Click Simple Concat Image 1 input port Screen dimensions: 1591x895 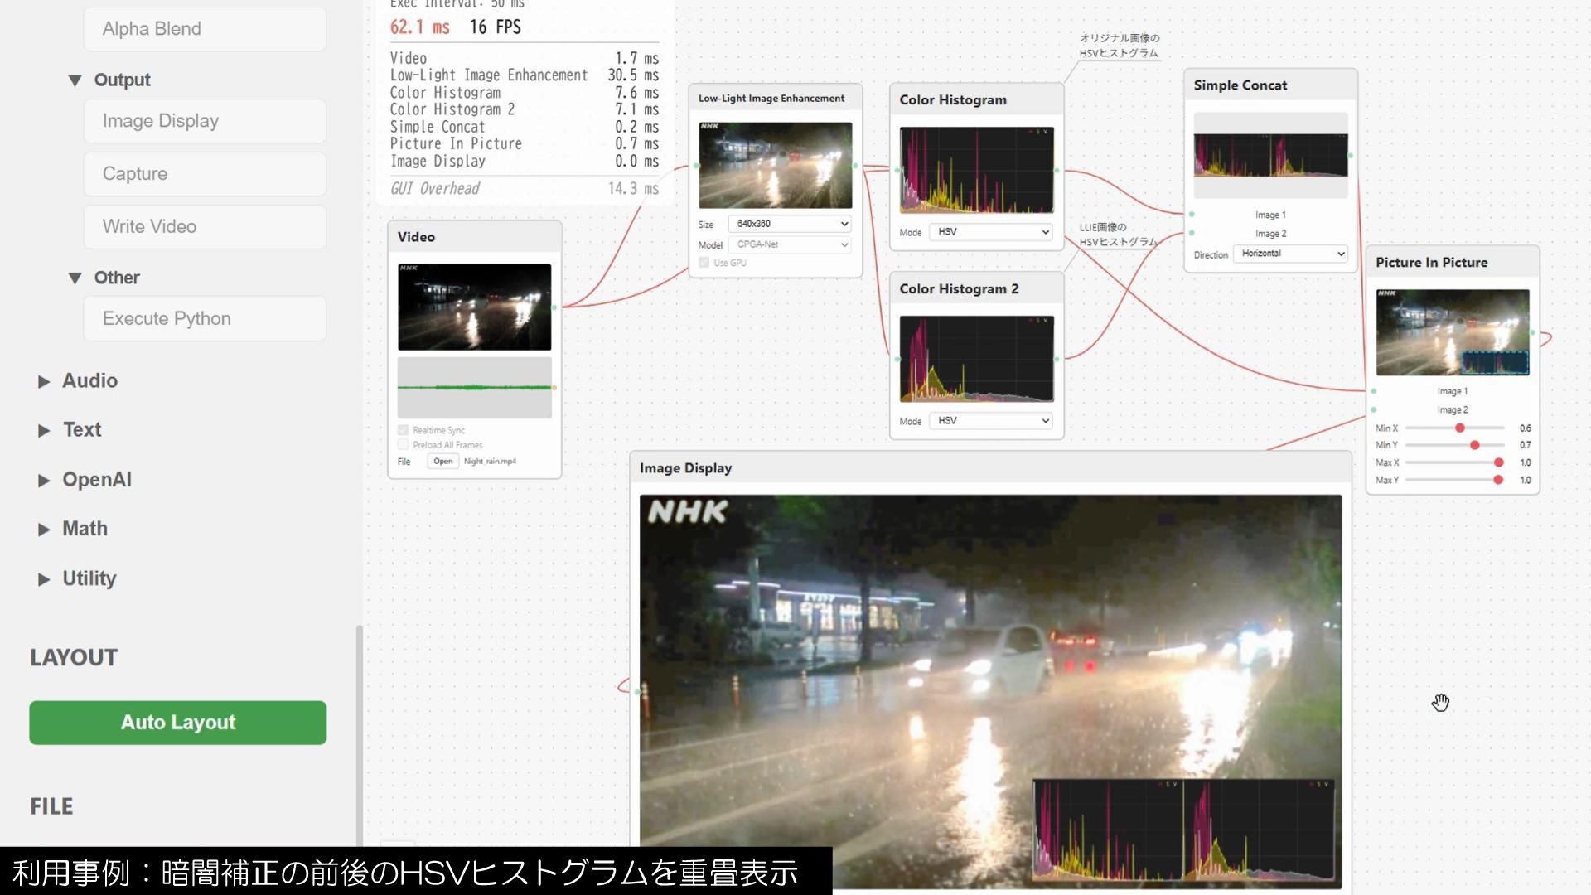click(1192, 215)
